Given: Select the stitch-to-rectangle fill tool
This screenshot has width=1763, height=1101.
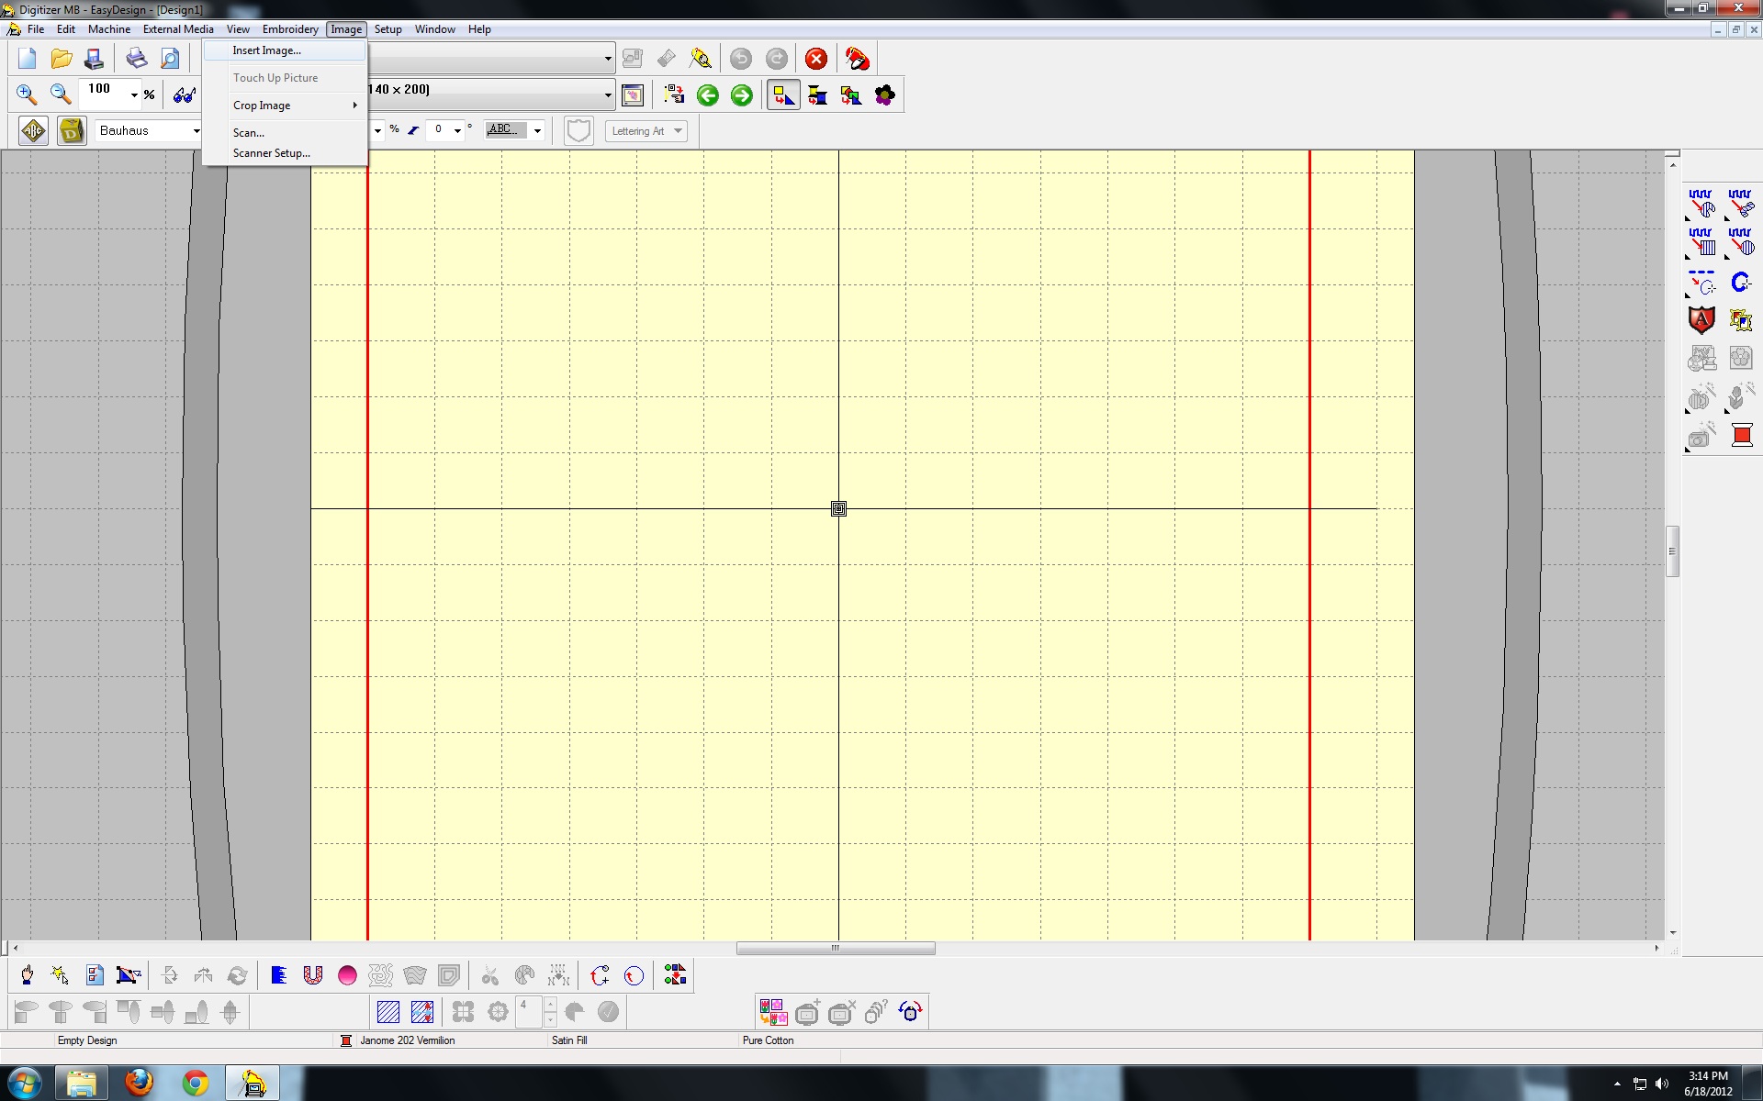Looking at the screenshot, I should point(1701,243).
